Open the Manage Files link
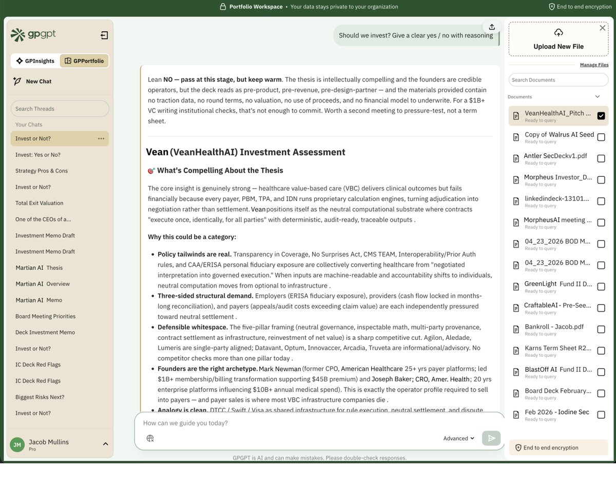Viewport: 616px width, 489px height. click(594, 65)
